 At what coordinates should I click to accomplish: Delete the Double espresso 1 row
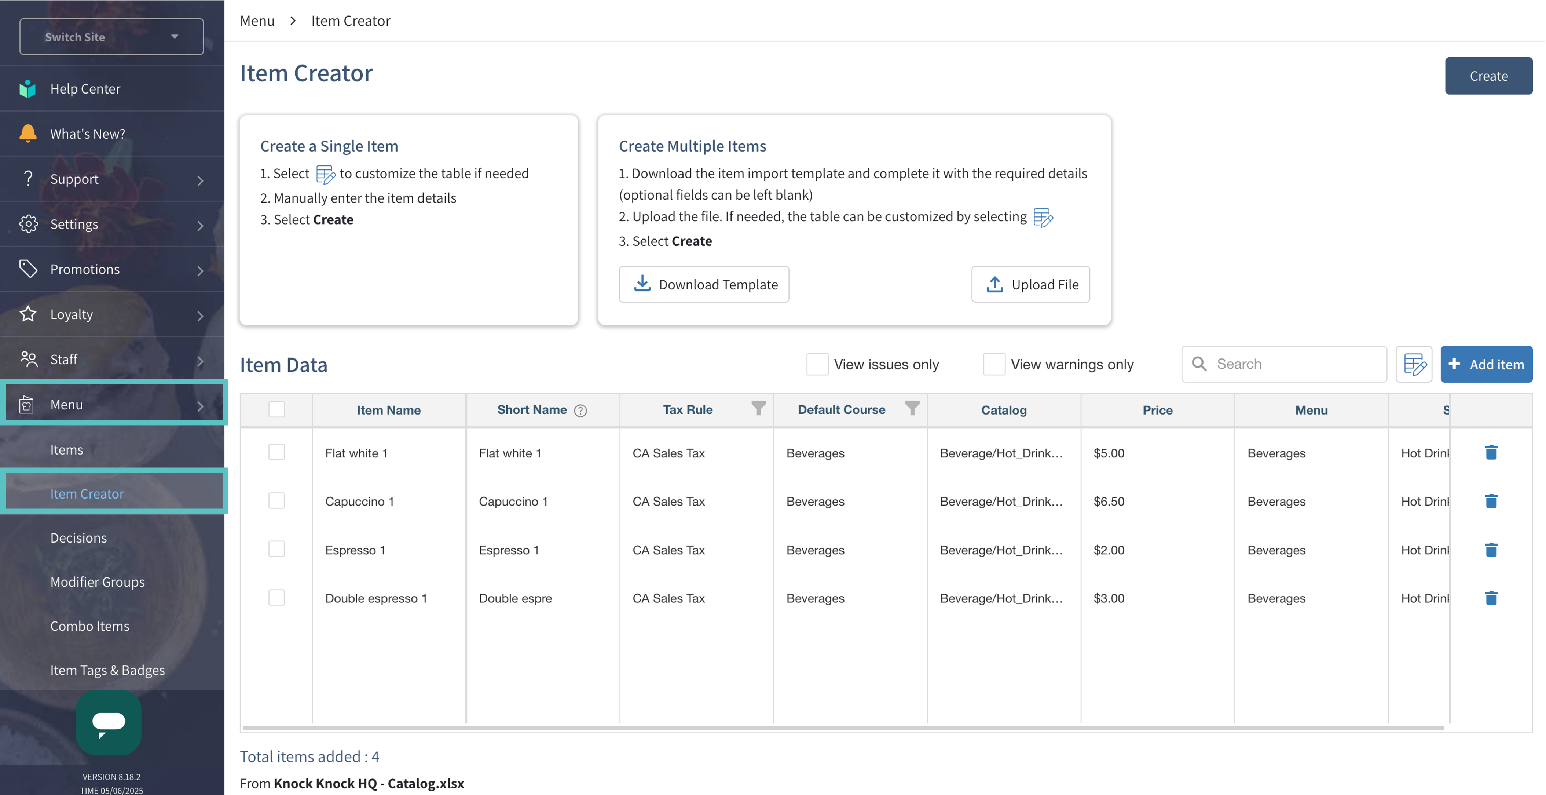click(1491, 598)
